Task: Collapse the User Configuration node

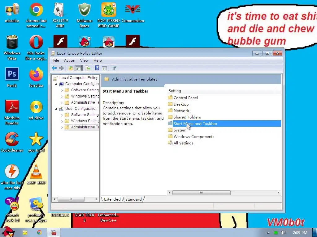Action: click(x=56, y=109)
